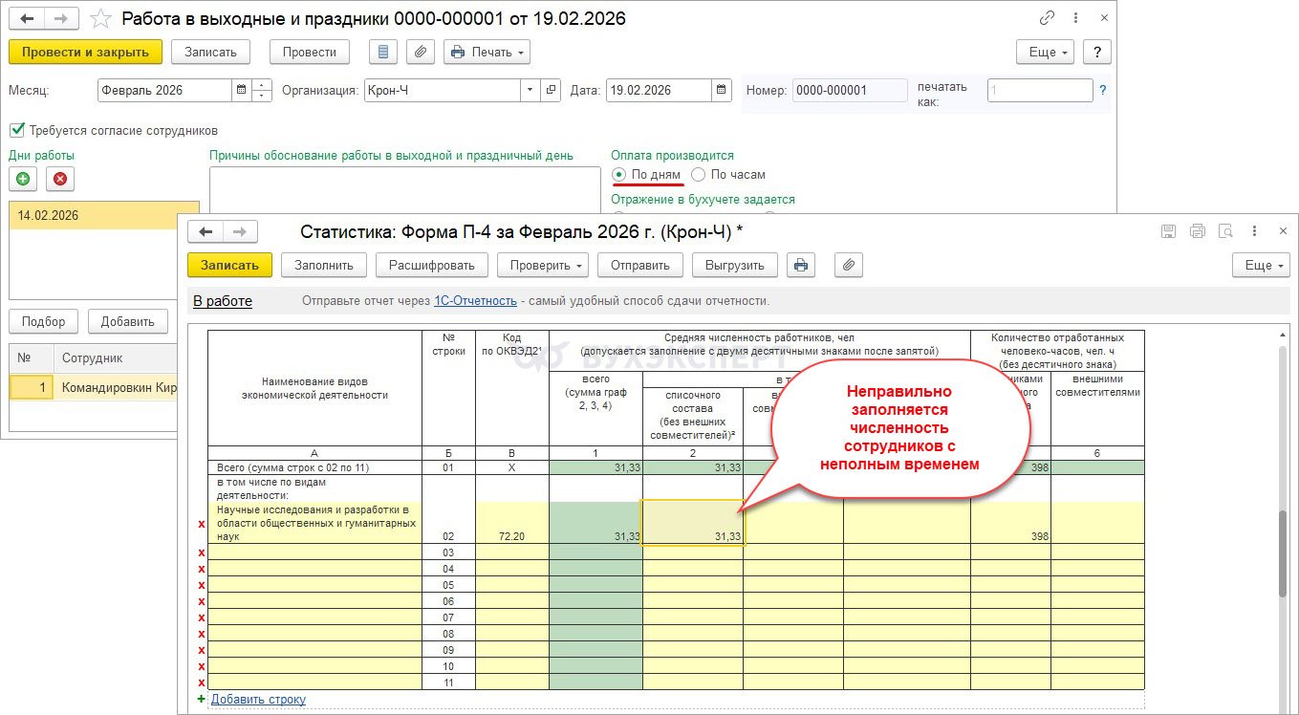Click the paperclip attachments icon in top toolbar
This screenshot has height=715, width=1299.
421,52
